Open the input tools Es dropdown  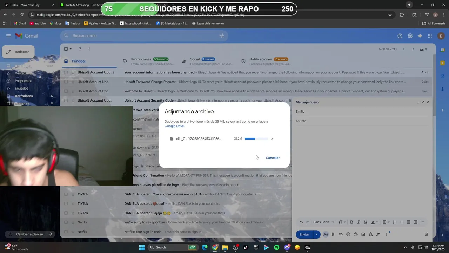tap(423, 49)
